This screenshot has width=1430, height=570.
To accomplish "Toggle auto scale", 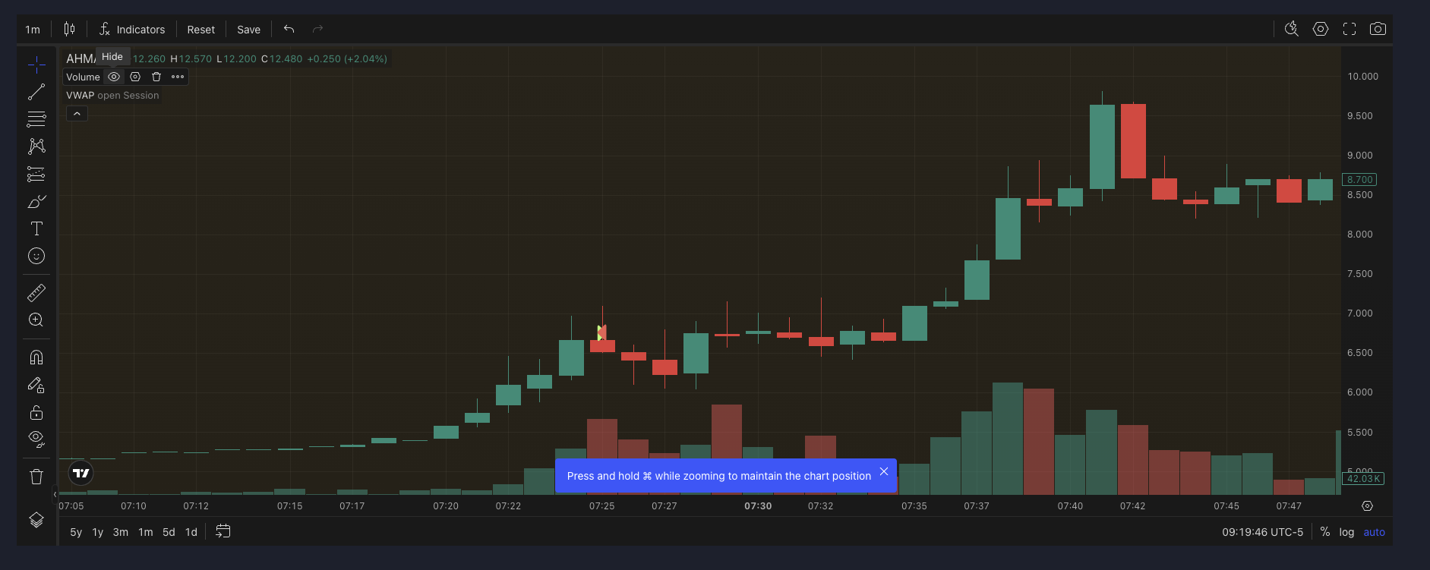I will coord(1374,532).
